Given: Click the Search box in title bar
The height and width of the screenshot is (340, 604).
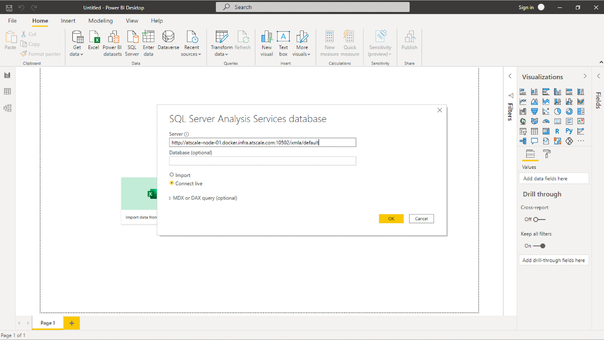Looking at the screenshot, I should 313,7.
